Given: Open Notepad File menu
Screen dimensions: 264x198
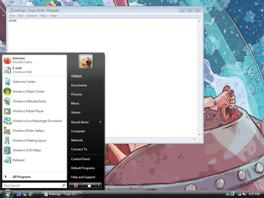Looking at the screenshot, I should pyautogui.click(x=12, y=16).
